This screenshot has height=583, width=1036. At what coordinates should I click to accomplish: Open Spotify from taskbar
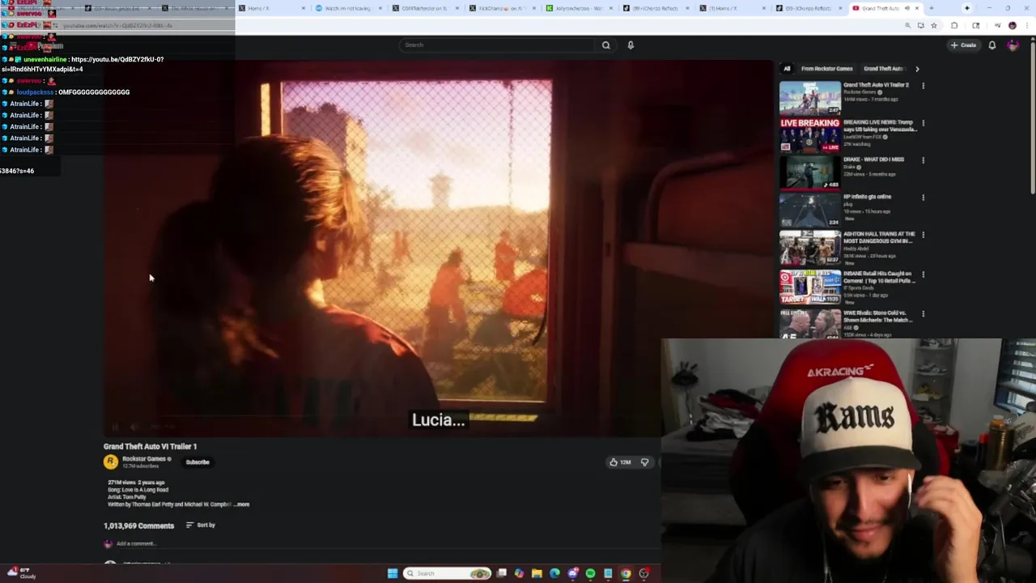point(590,573)
